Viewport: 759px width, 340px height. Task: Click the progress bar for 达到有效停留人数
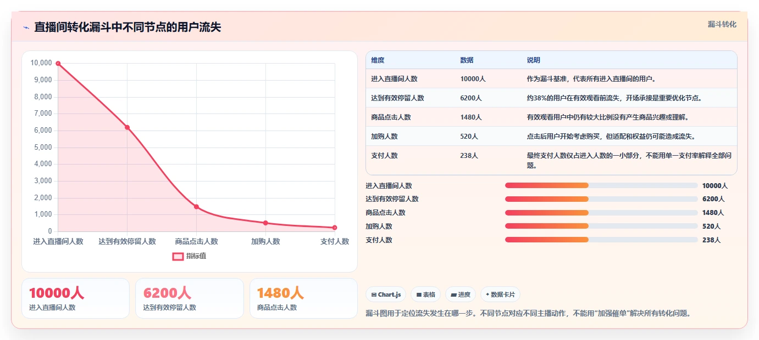click(x=601, y=199)
